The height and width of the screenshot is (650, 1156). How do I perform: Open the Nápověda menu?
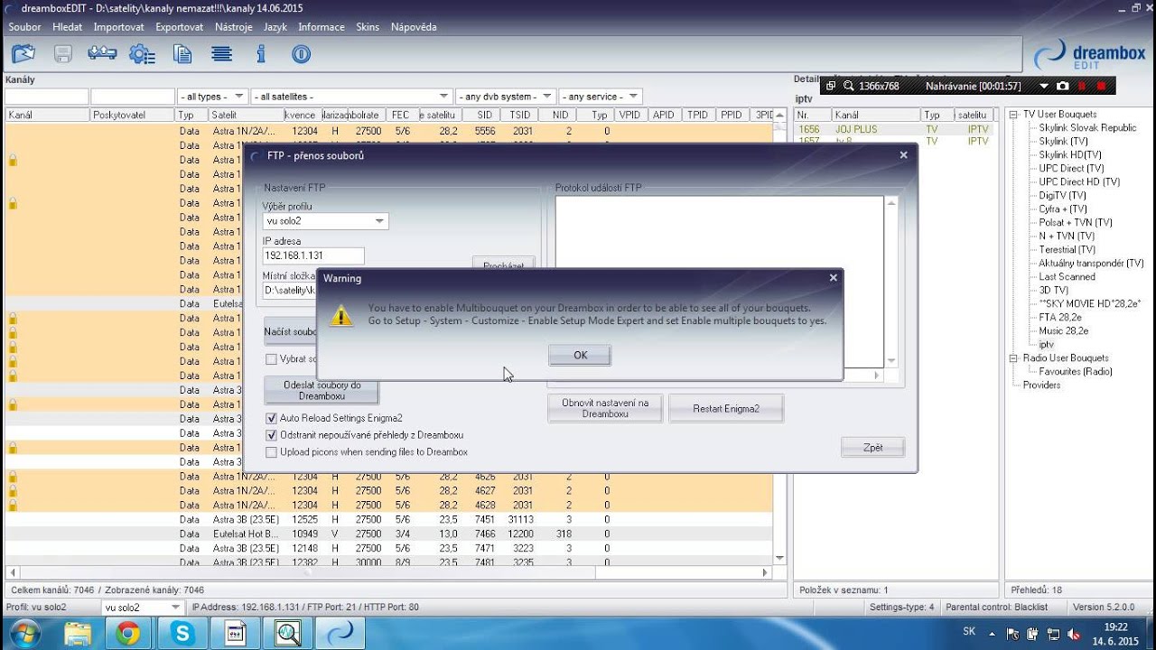click(414, 27)
